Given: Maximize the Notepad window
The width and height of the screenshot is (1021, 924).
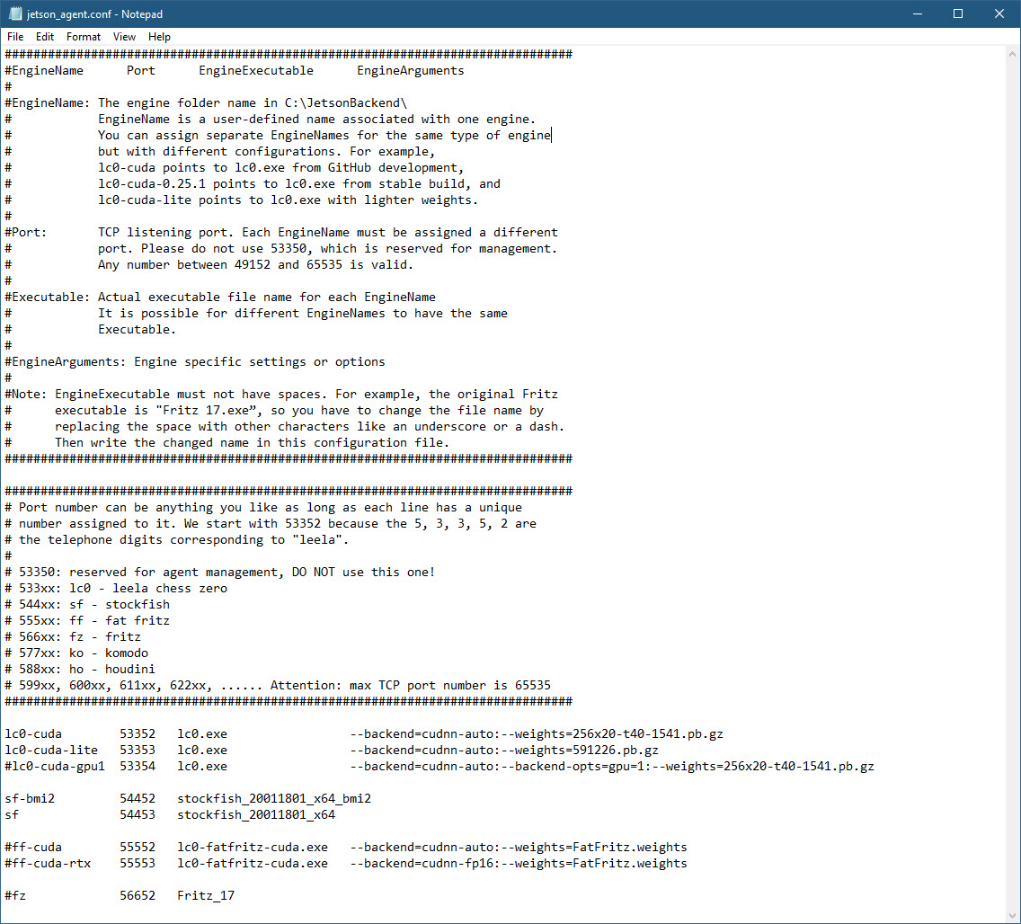Looking at the screenshot, I should (x=957, y=14).
